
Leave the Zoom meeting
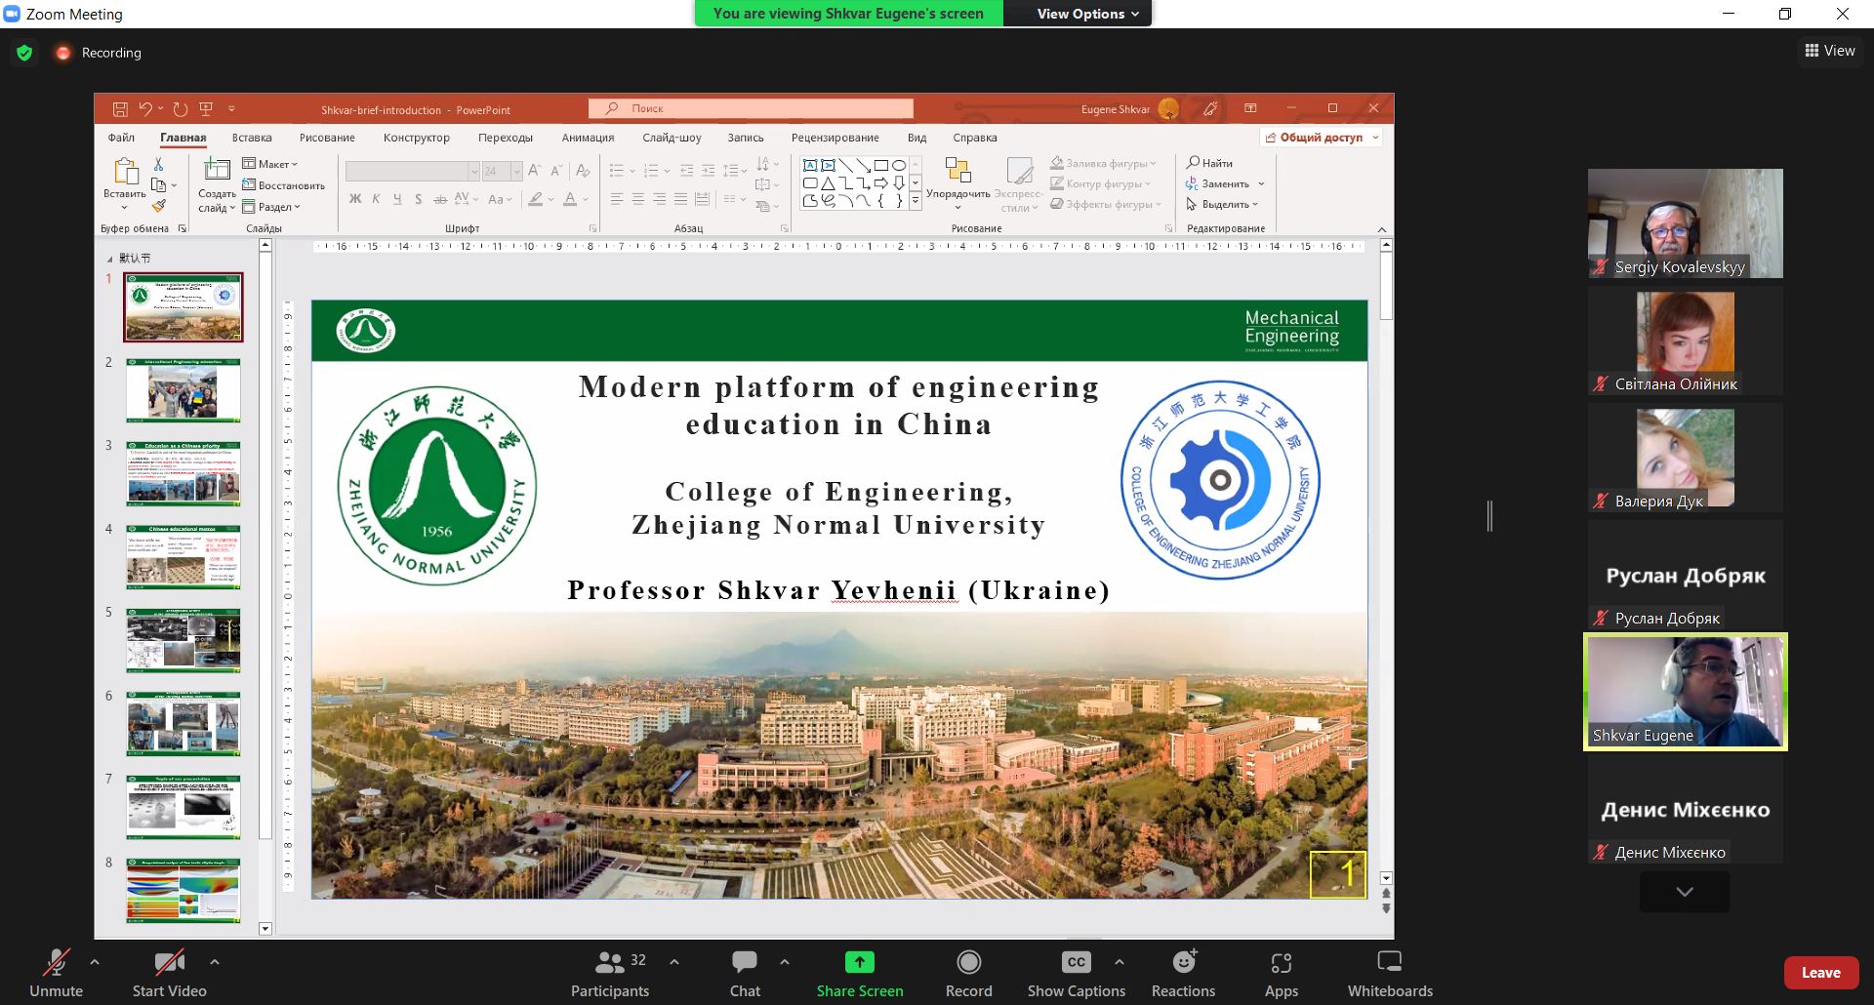(1820, 972)
